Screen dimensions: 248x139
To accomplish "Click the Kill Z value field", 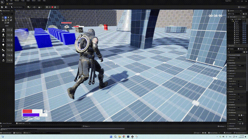I will point(241,86).
